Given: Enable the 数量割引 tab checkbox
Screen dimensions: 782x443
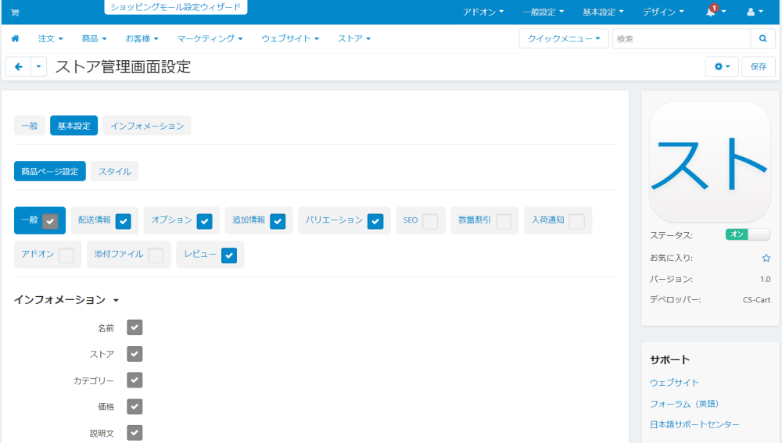Looking at the screenshot, I should (x=504, y=221).
